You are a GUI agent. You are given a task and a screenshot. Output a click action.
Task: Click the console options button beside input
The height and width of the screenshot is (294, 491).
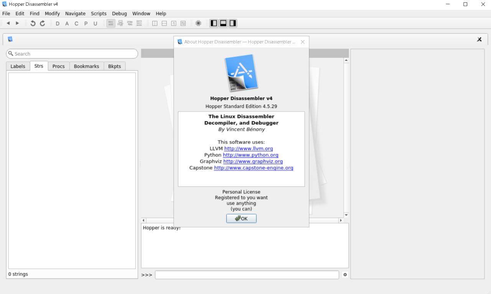tap(345, 275)
